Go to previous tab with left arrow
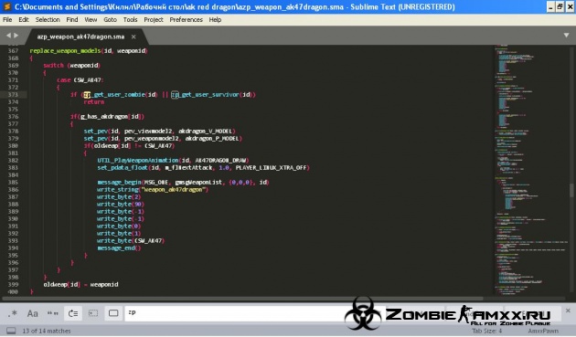Screen dimensions: 576x337 [x=8, y=36]
